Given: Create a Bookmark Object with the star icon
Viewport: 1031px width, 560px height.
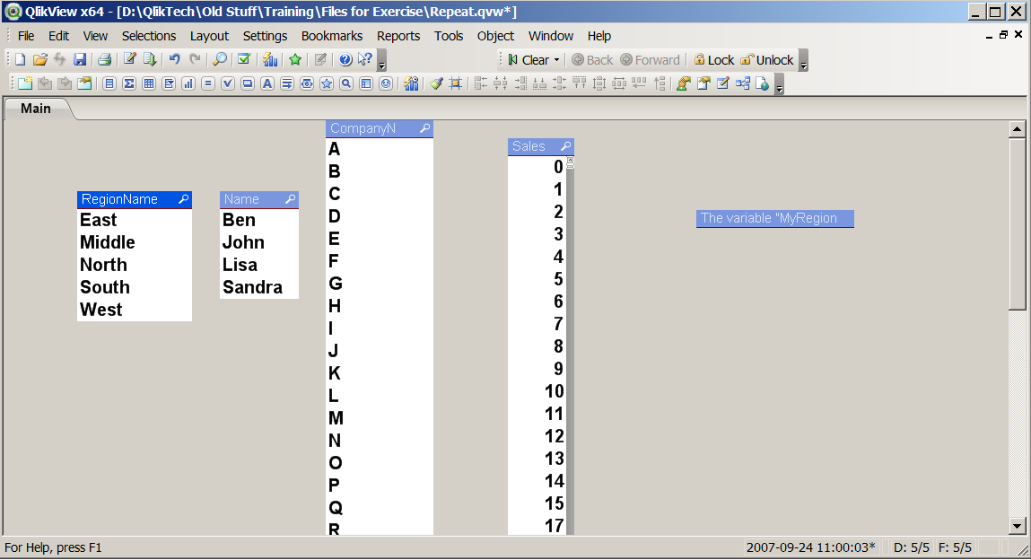Looking at the screenshot, I should 327,83.
